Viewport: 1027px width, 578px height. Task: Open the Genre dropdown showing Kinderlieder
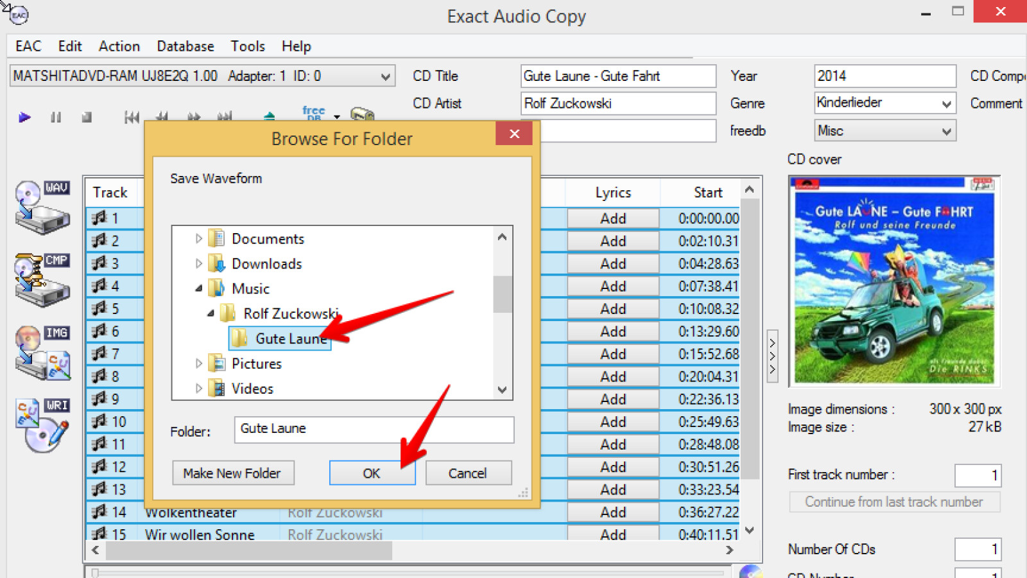tap(946, 103)
